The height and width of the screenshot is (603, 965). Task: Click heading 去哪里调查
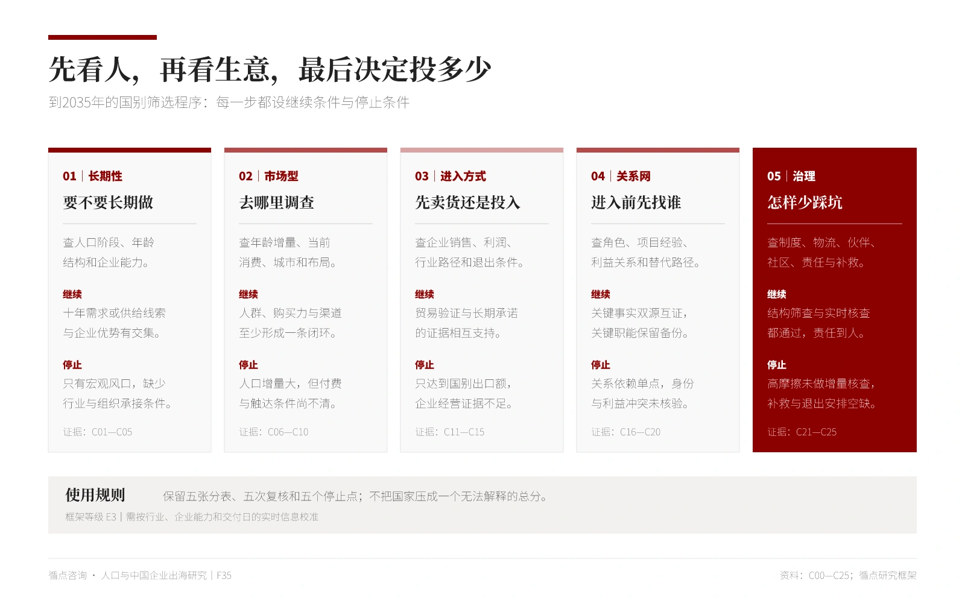click(277, 203)
